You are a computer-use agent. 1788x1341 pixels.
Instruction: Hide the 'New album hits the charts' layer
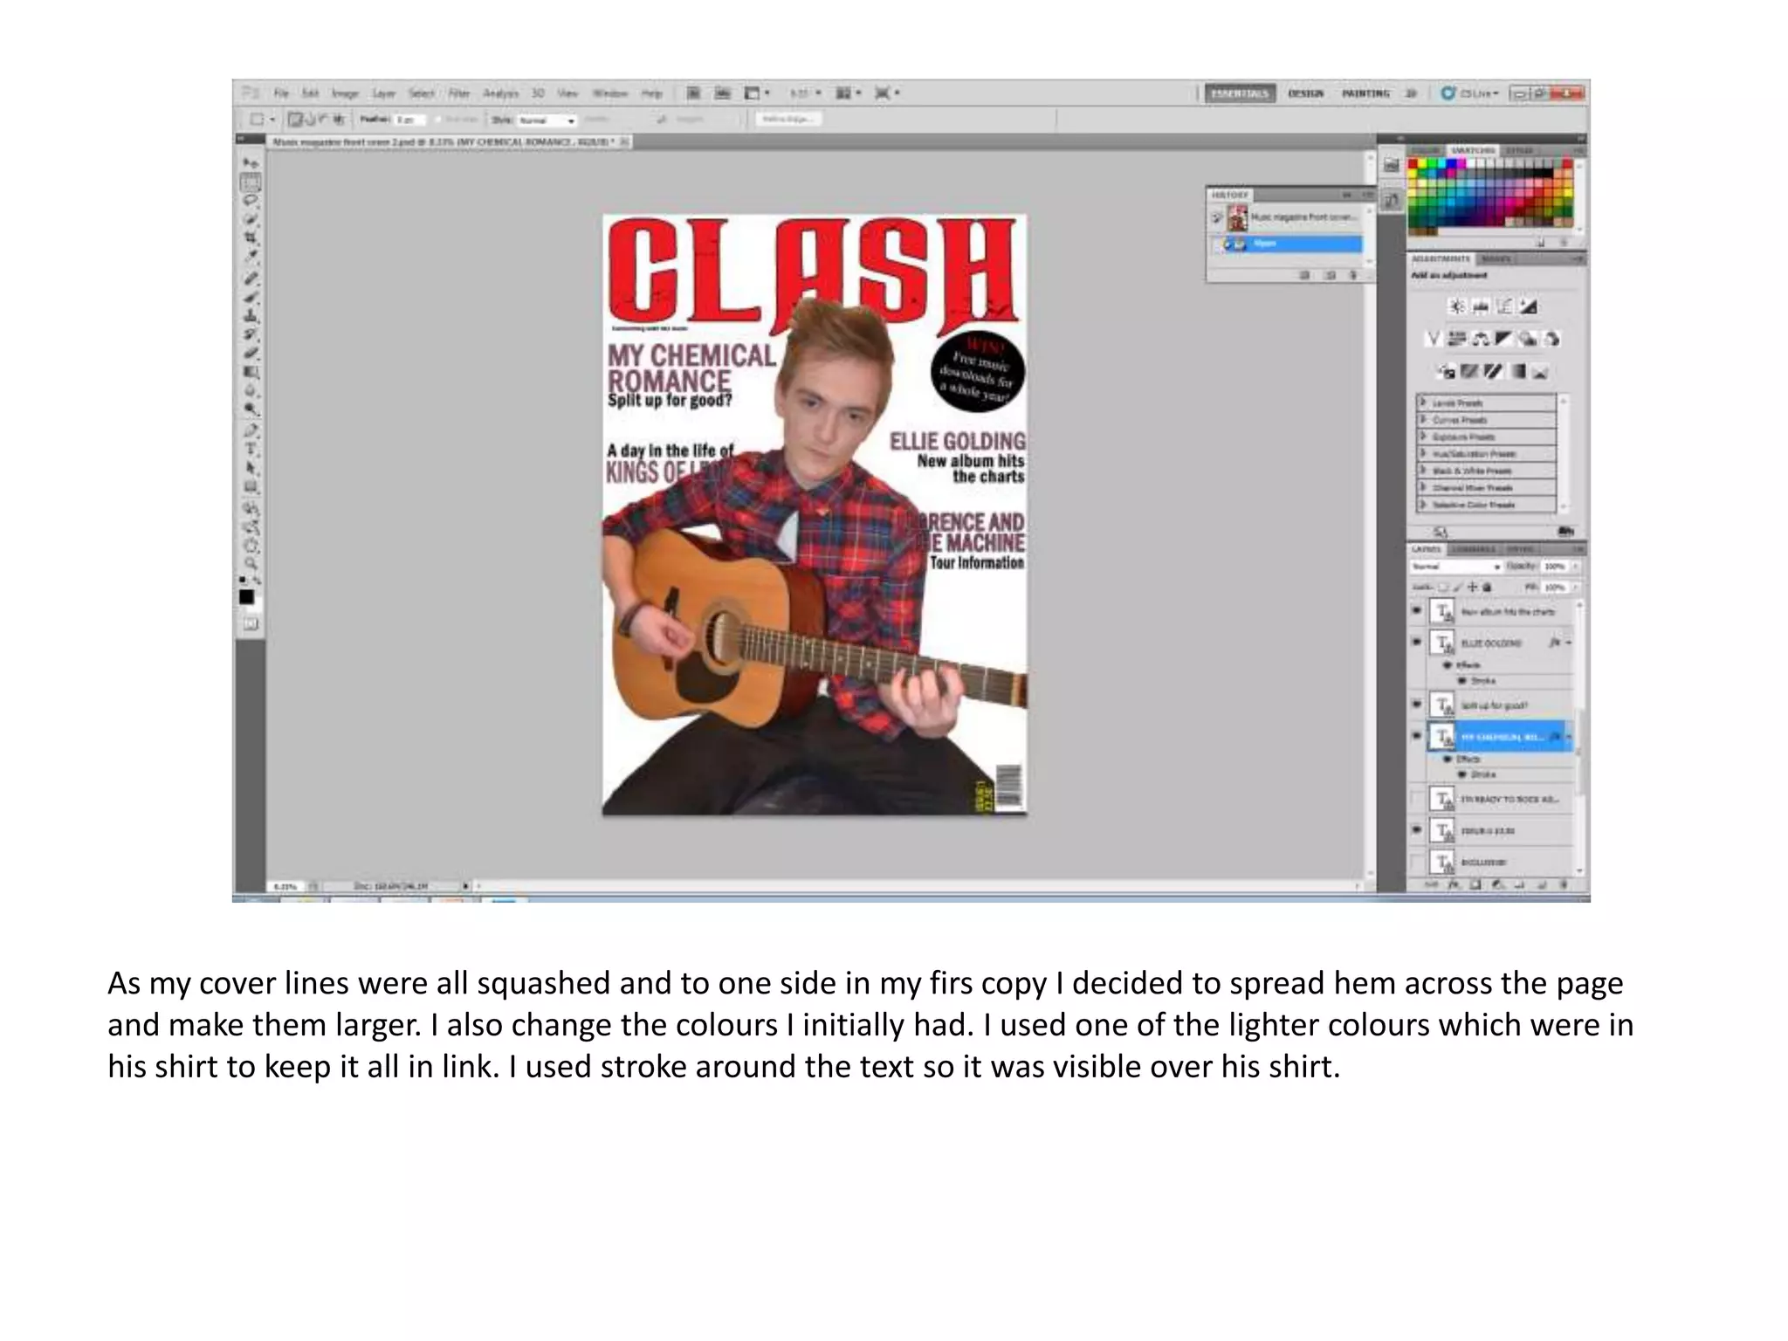pyautogui.click(x=1416, y=611)
